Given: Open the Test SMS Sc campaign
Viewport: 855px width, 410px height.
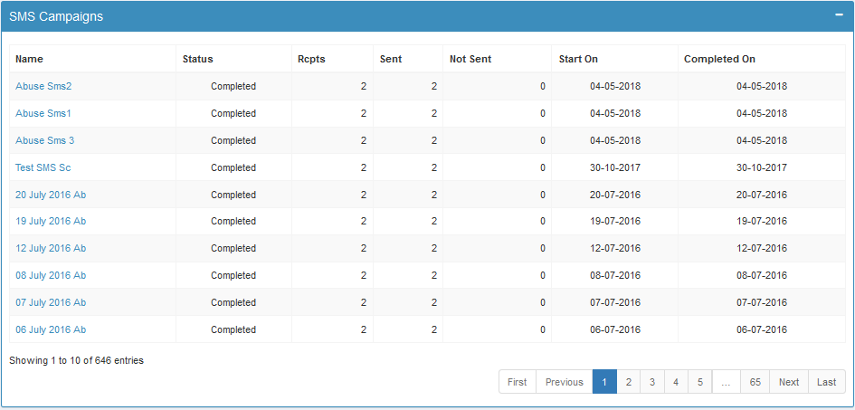Looking at the screenshot, I should (43, 168).
